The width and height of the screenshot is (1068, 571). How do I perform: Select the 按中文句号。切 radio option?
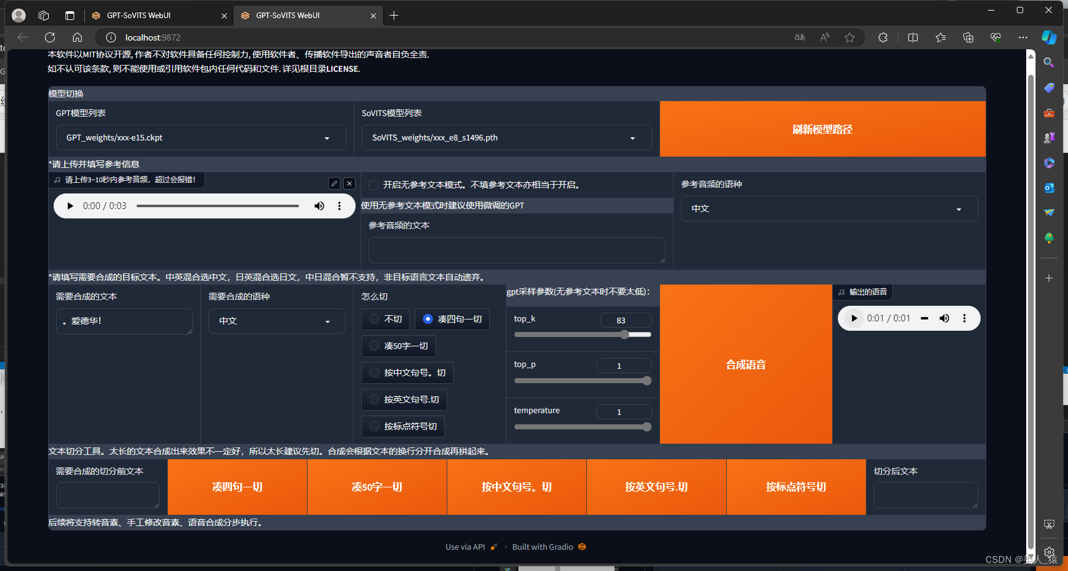(x=407, y=373)
